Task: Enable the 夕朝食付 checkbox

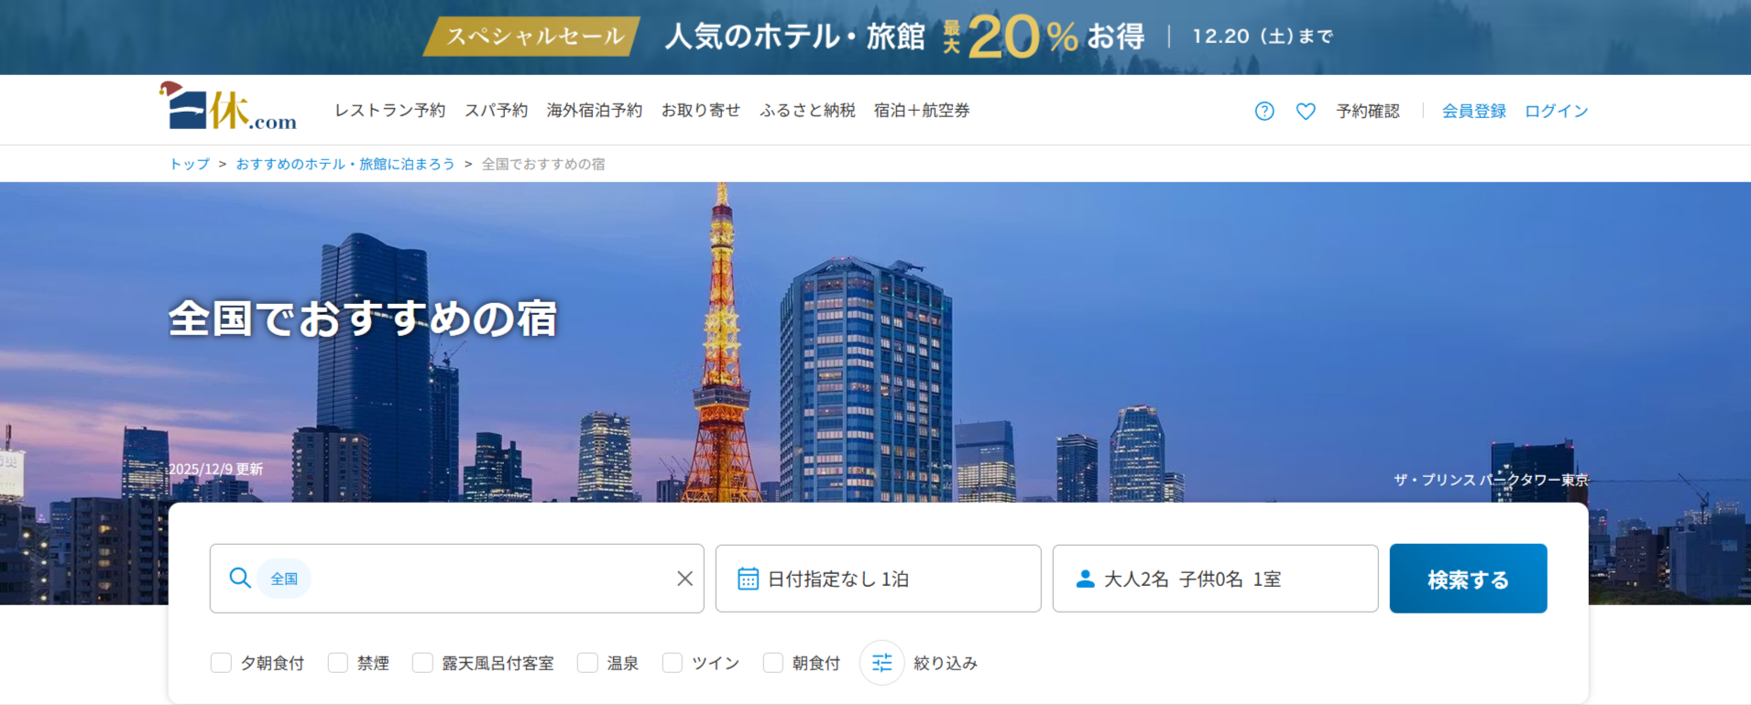Action: (x=221, y=663)
